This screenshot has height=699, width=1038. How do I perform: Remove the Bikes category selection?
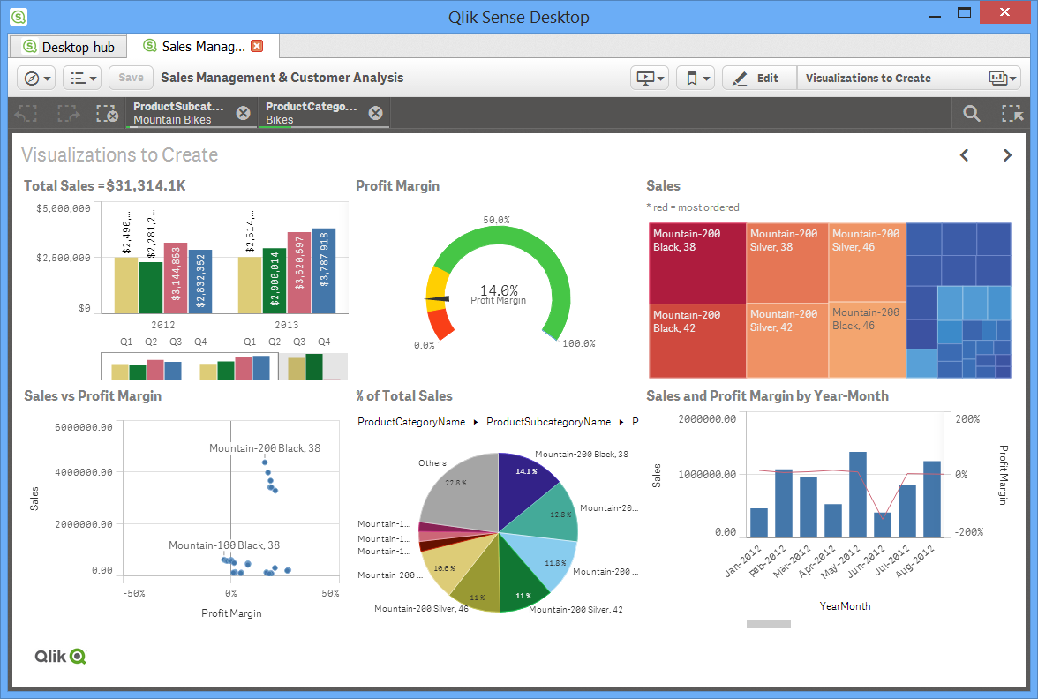(x=375, y=113)
